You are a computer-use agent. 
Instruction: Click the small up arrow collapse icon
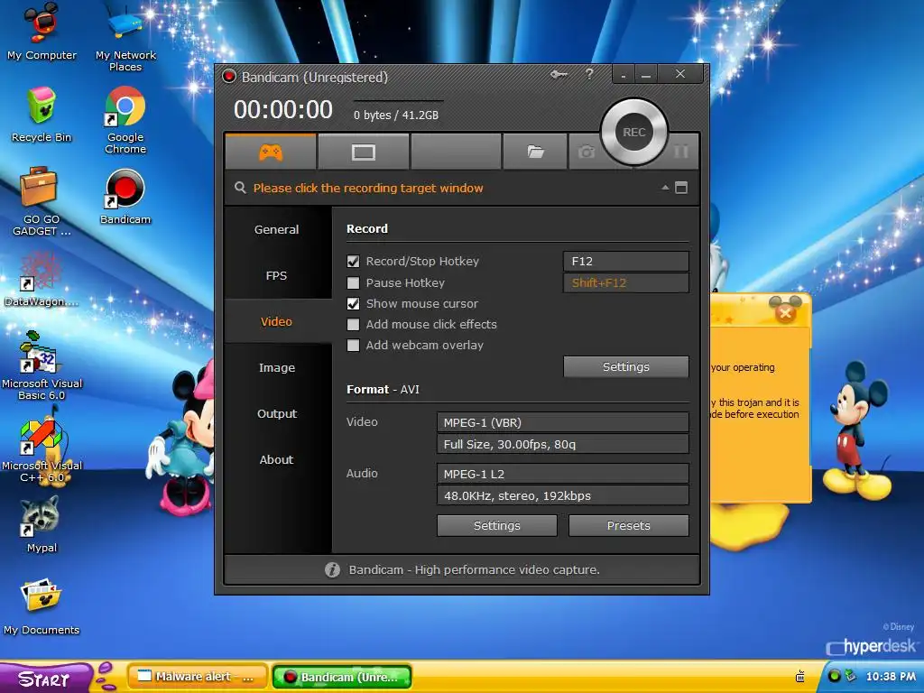[665, 188]
